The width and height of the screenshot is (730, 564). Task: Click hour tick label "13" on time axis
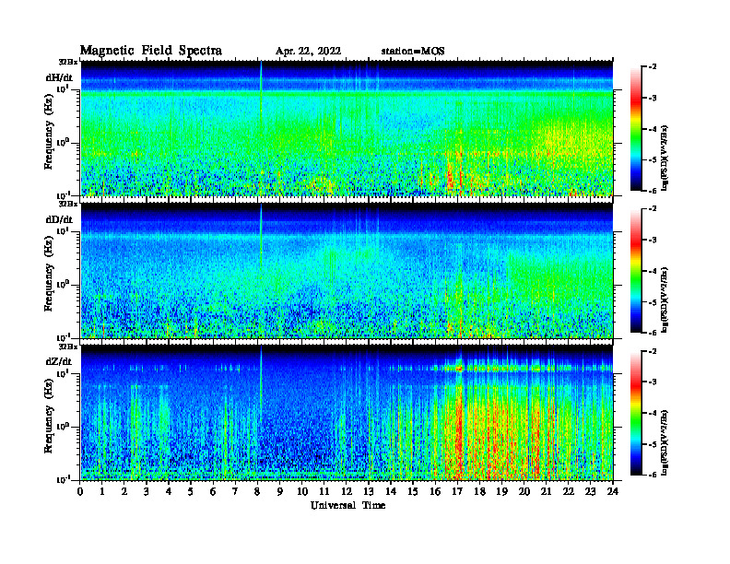pos(369,491)
